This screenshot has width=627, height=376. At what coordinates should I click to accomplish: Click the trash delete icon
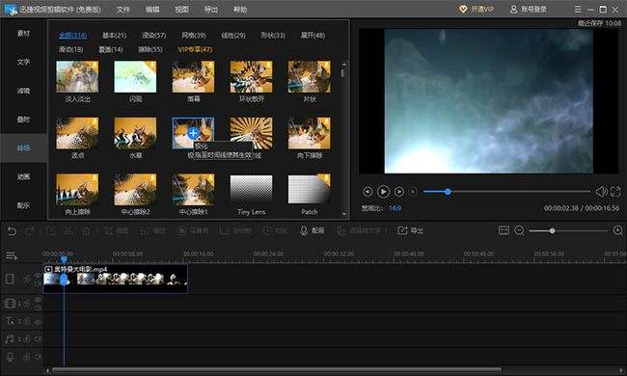(x=86, y=231)
